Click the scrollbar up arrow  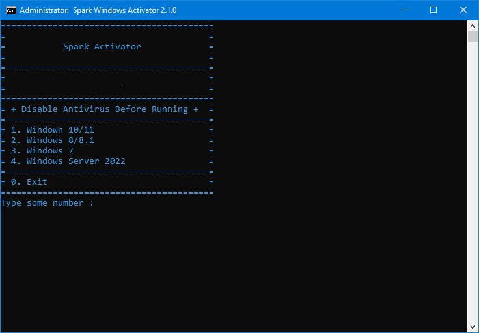[472, 26]
